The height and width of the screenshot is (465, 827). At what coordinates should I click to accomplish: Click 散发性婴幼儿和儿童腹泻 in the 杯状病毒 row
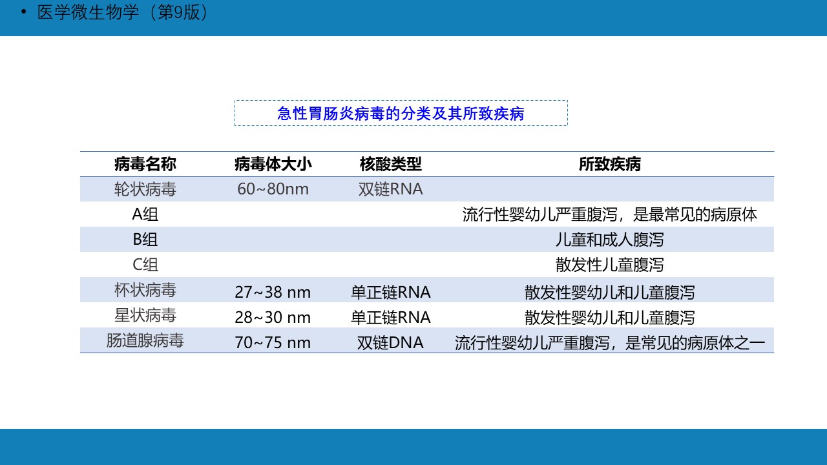(610, 292)
